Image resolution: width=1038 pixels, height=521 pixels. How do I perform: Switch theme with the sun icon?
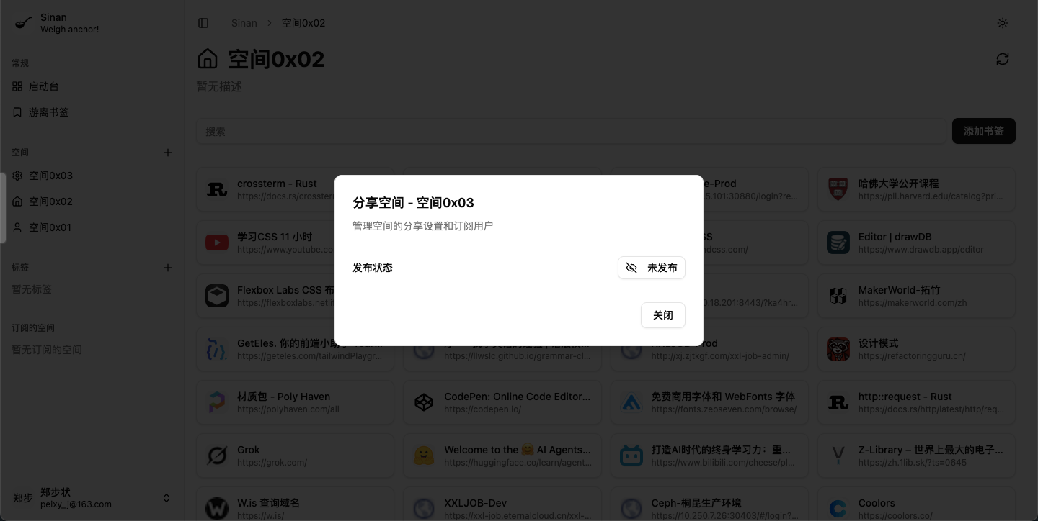click(1002, 23)
